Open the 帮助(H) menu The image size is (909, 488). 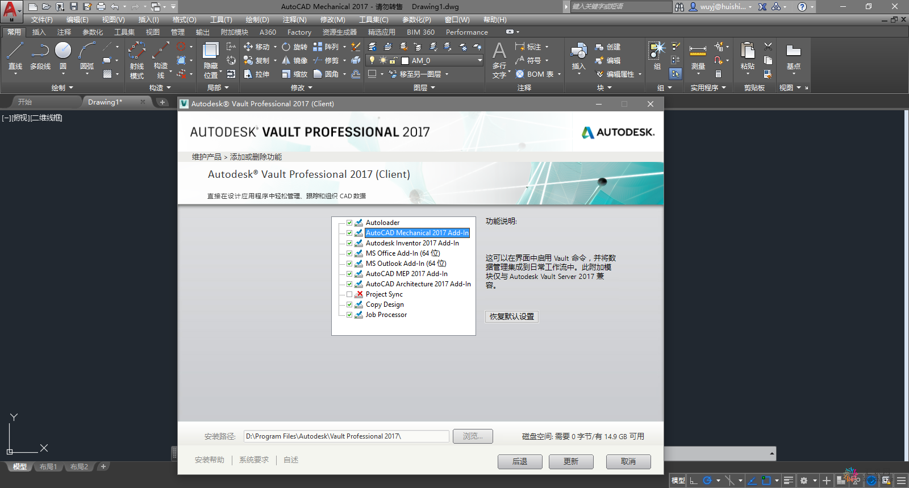495,20
